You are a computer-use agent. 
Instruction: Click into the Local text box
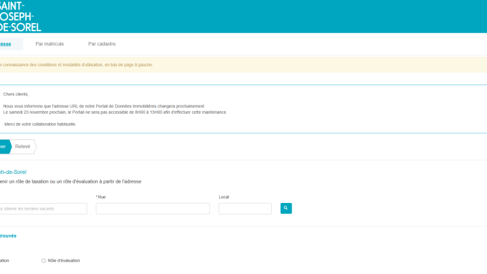pyautogui.click(x=245, y=208)
